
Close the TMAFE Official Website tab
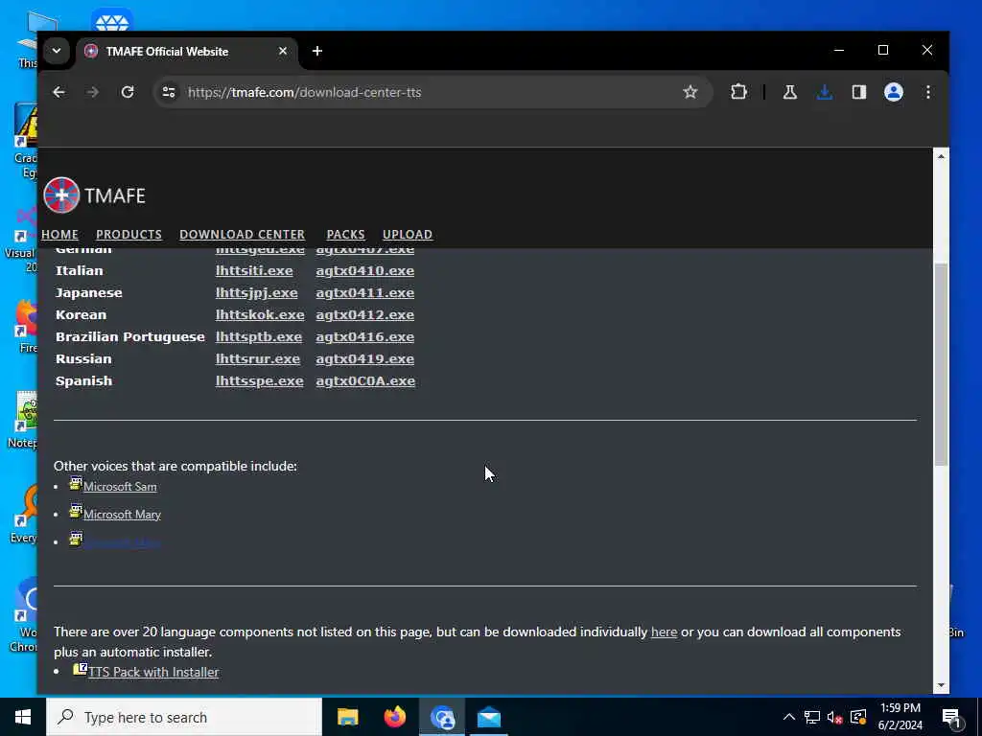pyautogui.click(x=283, y=51)
